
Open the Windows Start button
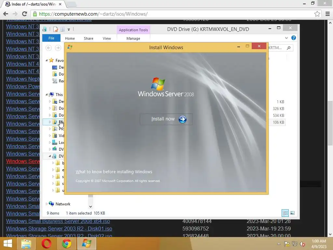[8, 243]
